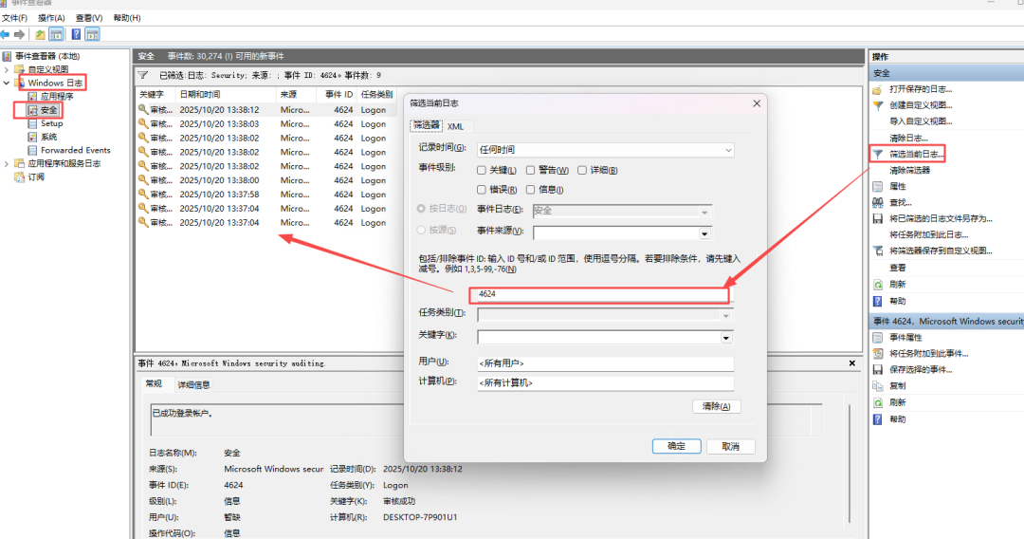Tick the 警告(W) event level checkbox

pyautogui.click(x=530, y=171)
